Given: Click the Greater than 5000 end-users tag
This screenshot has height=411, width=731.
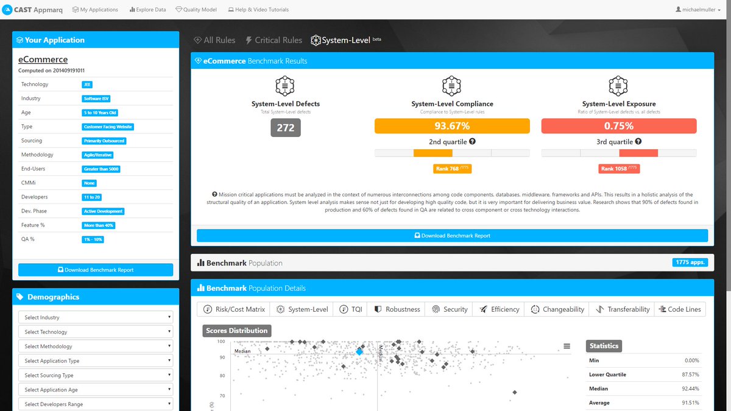Looking at the screenshot, I should point(101,169).
